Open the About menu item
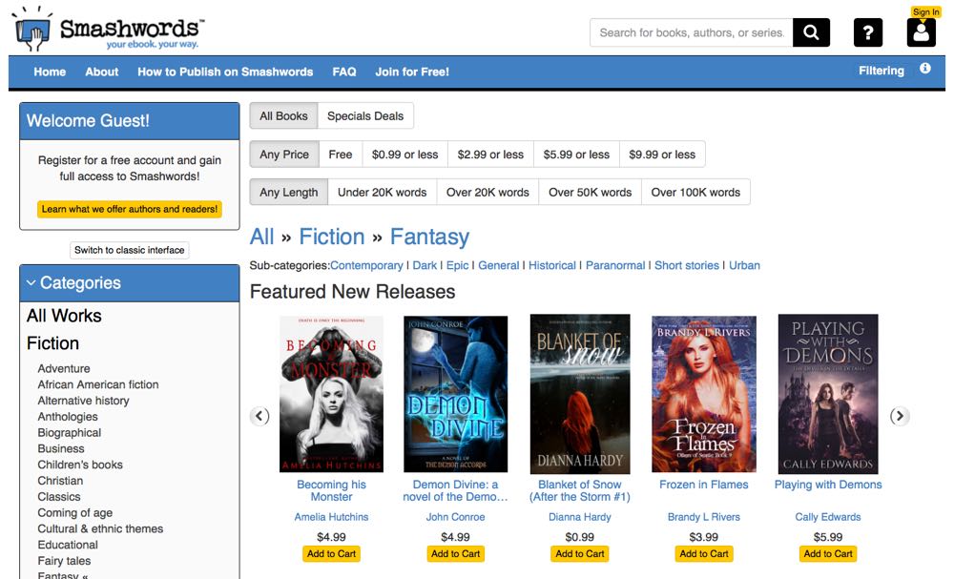 point(102,72)
